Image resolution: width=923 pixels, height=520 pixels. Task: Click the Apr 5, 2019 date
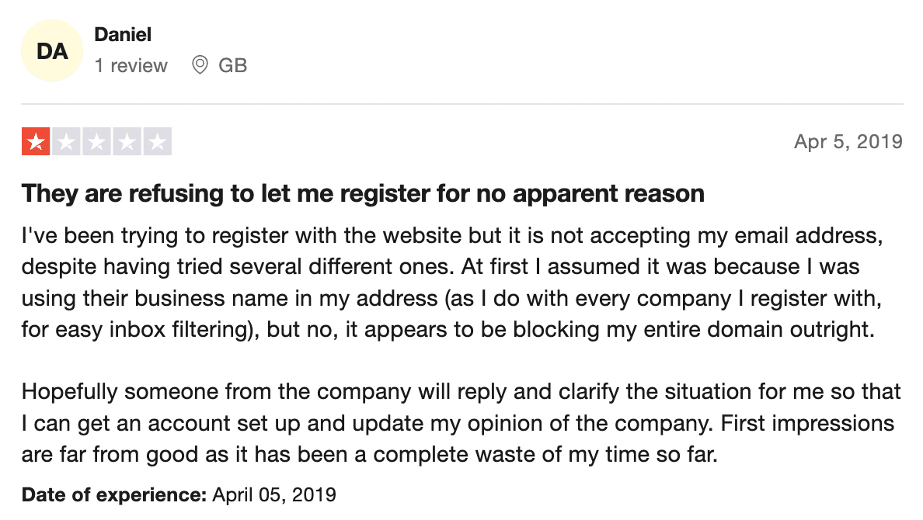(848, 142)
